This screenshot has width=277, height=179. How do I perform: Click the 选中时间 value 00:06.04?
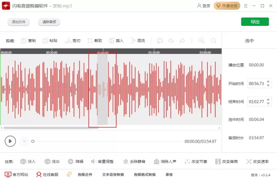point(256,119)
